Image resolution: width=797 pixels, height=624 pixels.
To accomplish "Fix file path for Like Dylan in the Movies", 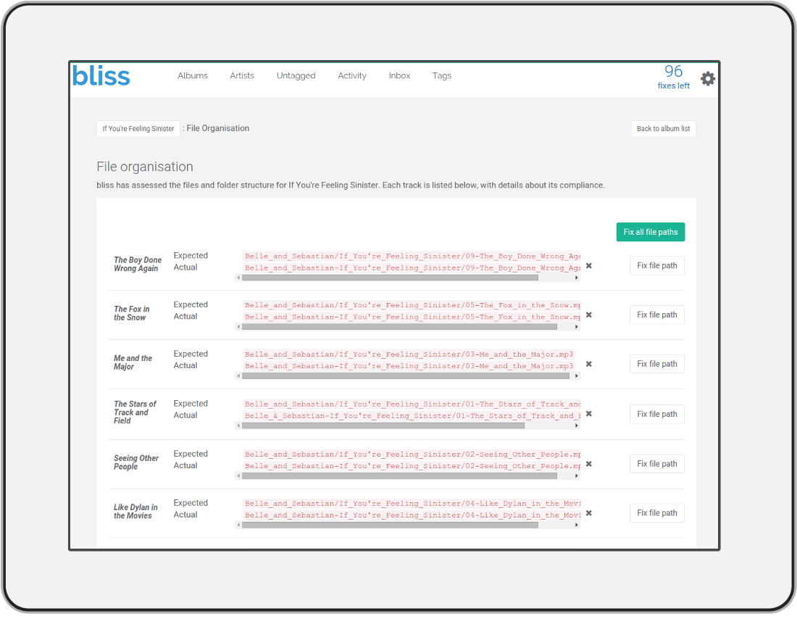I will click(x=656, y=513).
